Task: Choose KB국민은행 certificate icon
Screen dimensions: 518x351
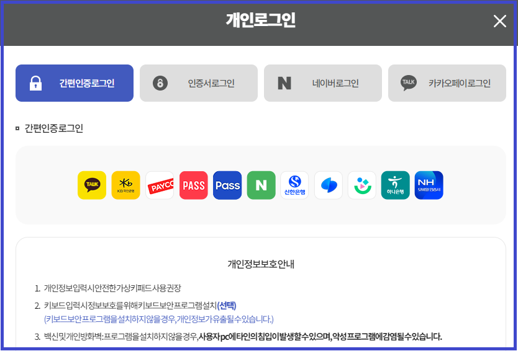Action: tap(125, 185)
